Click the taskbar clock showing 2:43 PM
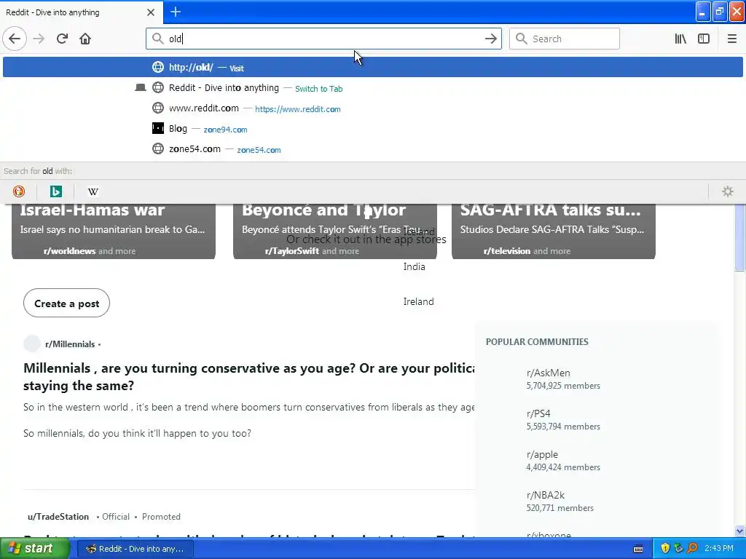The image size is (746, 559). 719,548
